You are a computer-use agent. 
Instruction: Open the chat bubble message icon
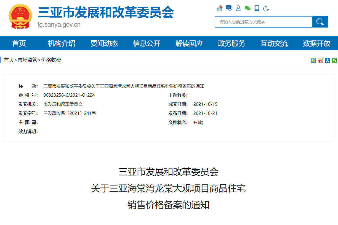tap(229, 8)
